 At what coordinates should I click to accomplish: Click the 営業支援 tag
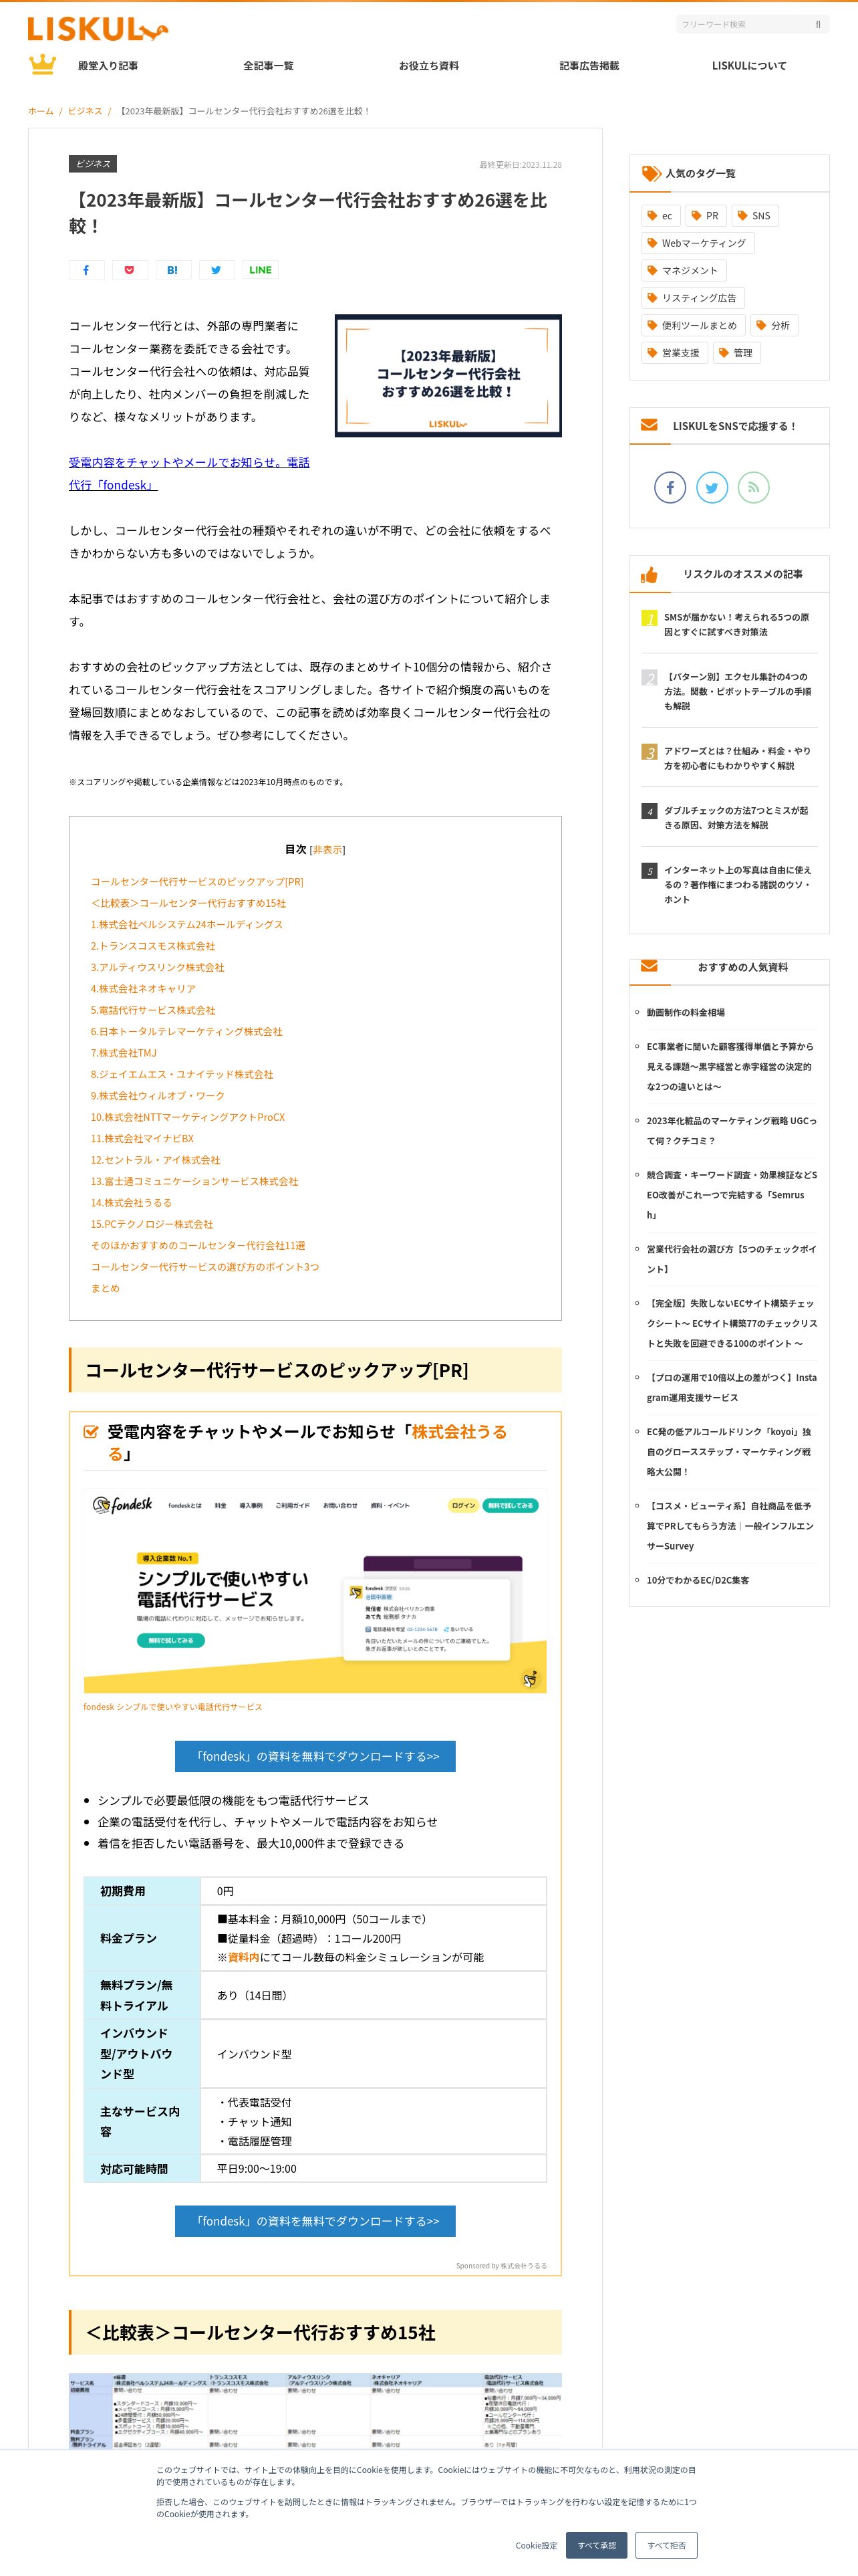coord(675,353)
